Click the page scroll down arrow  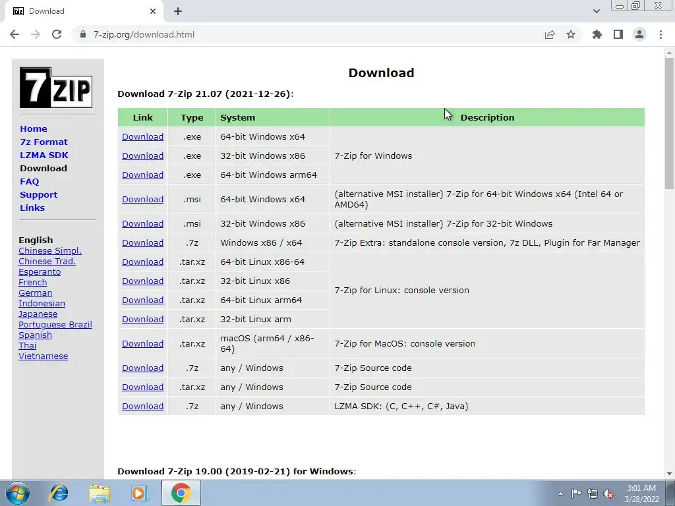(x=669, y=474)
